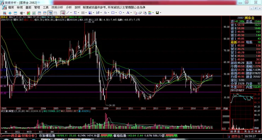The width and height of the screenshot is (262, 140).
Task: Toggle the red-green chart style button
Action: click(29, 13)
